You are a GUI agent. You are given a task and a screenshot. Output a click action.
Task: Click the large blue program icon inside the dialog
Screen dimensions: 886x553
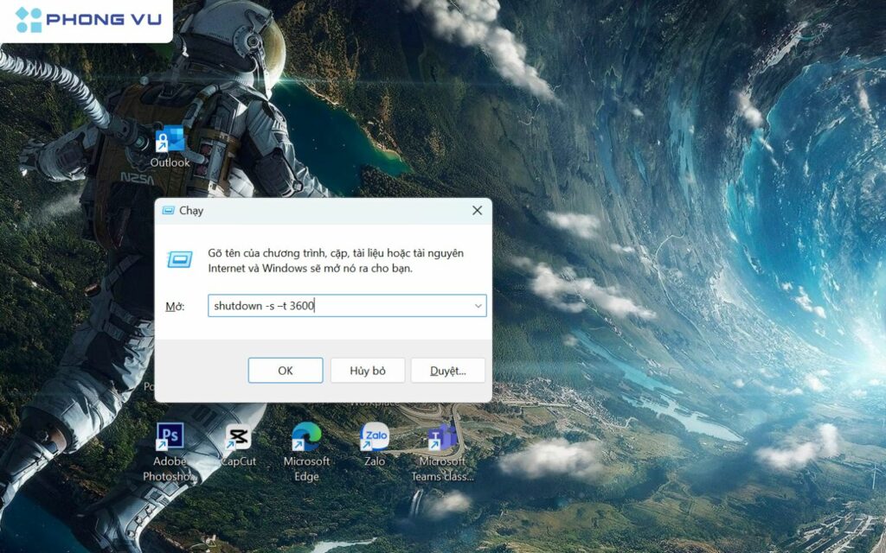coord(181,257)
